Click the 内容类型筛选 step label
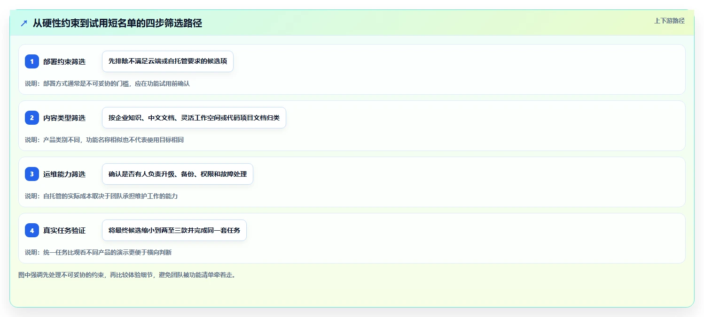Viewport: 704px width, 317px height. tap(64, 118)
